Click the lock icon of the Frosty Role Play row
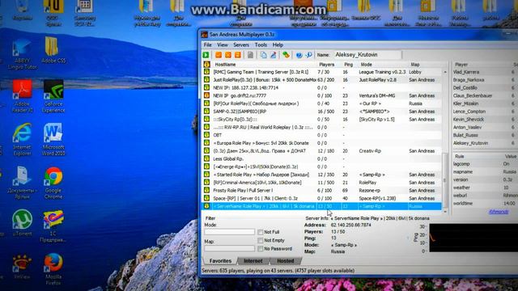 pos(206,191)
